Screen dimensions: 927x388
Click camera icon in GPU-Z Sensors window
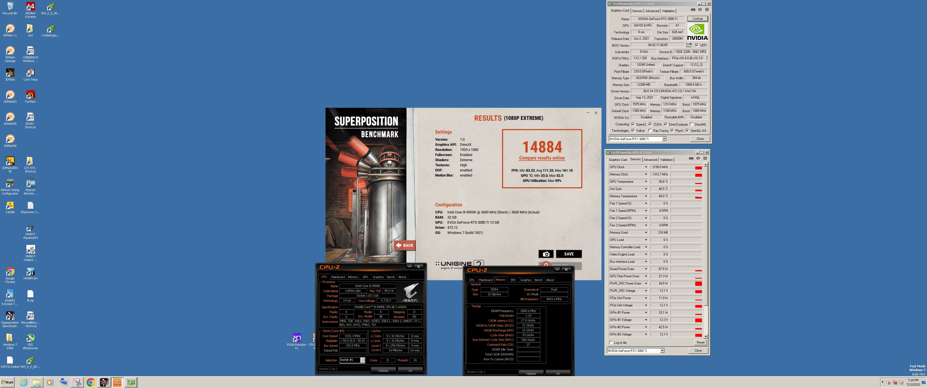tap(691, 158)
